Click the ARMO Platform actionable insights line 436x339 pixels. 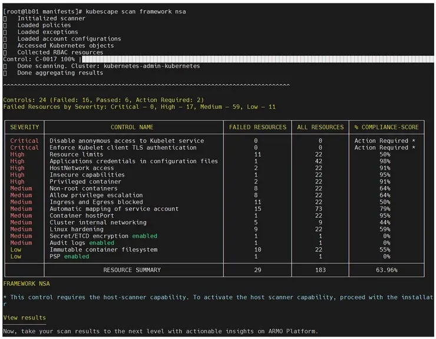click(x=160, y=331)
